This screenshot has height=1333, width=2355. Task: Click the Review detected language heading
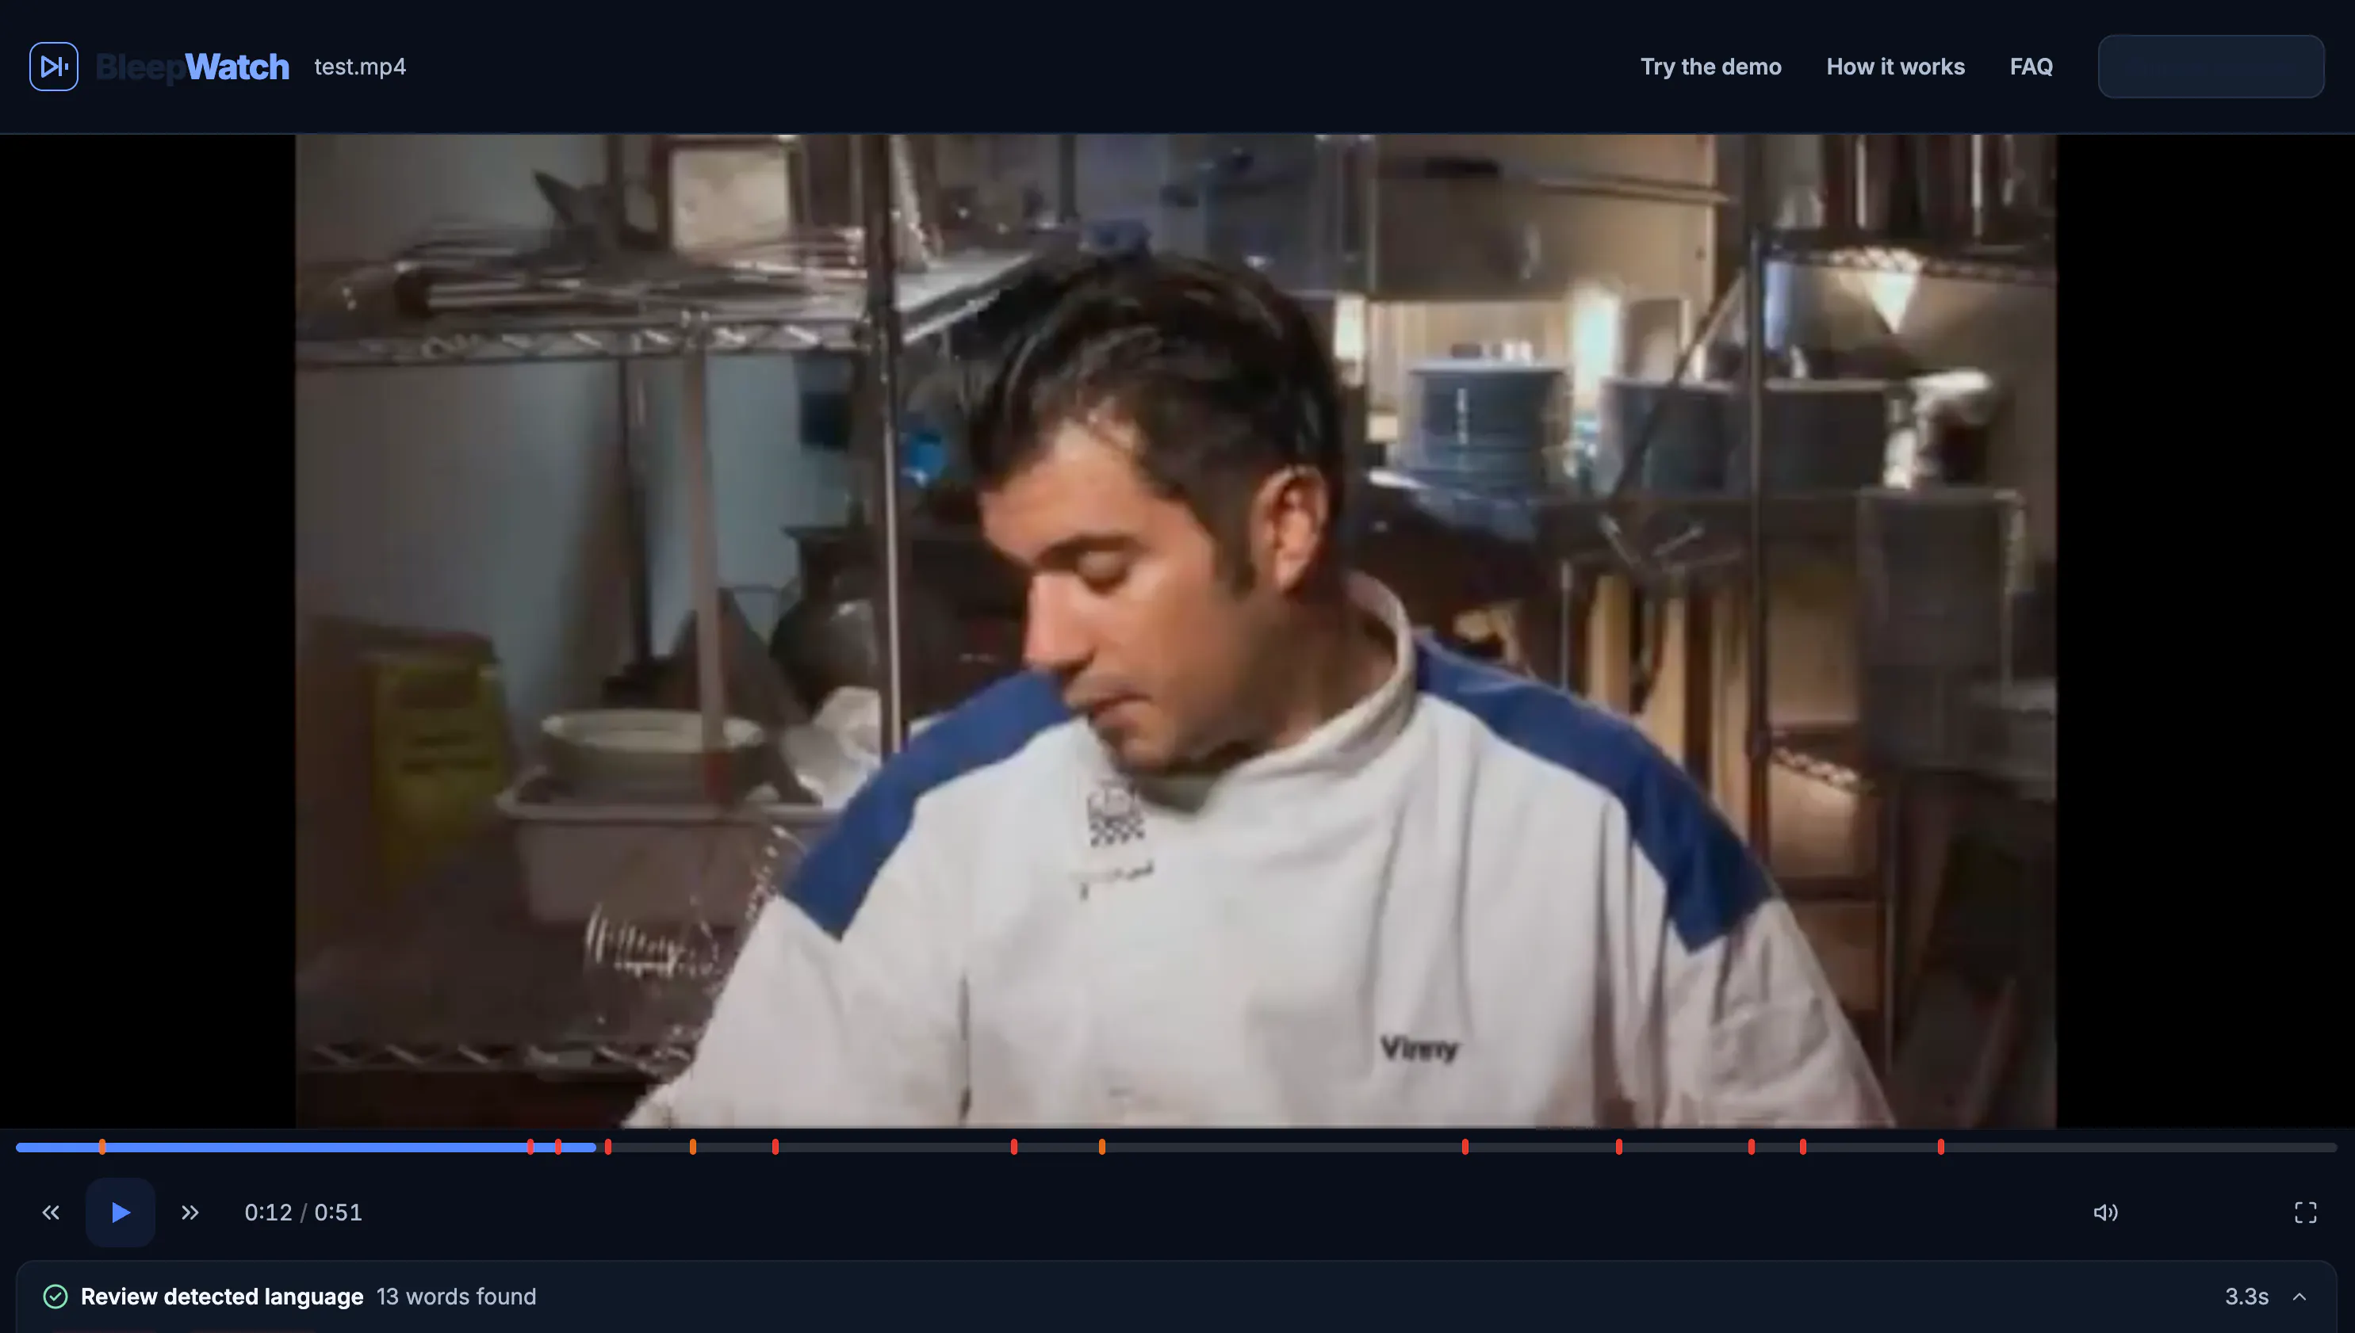(222, 1297)
